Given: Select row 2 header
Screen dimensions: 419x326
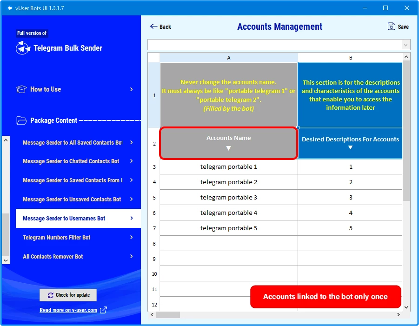Looking at the screenshot, I should click(x=154, y=144).
